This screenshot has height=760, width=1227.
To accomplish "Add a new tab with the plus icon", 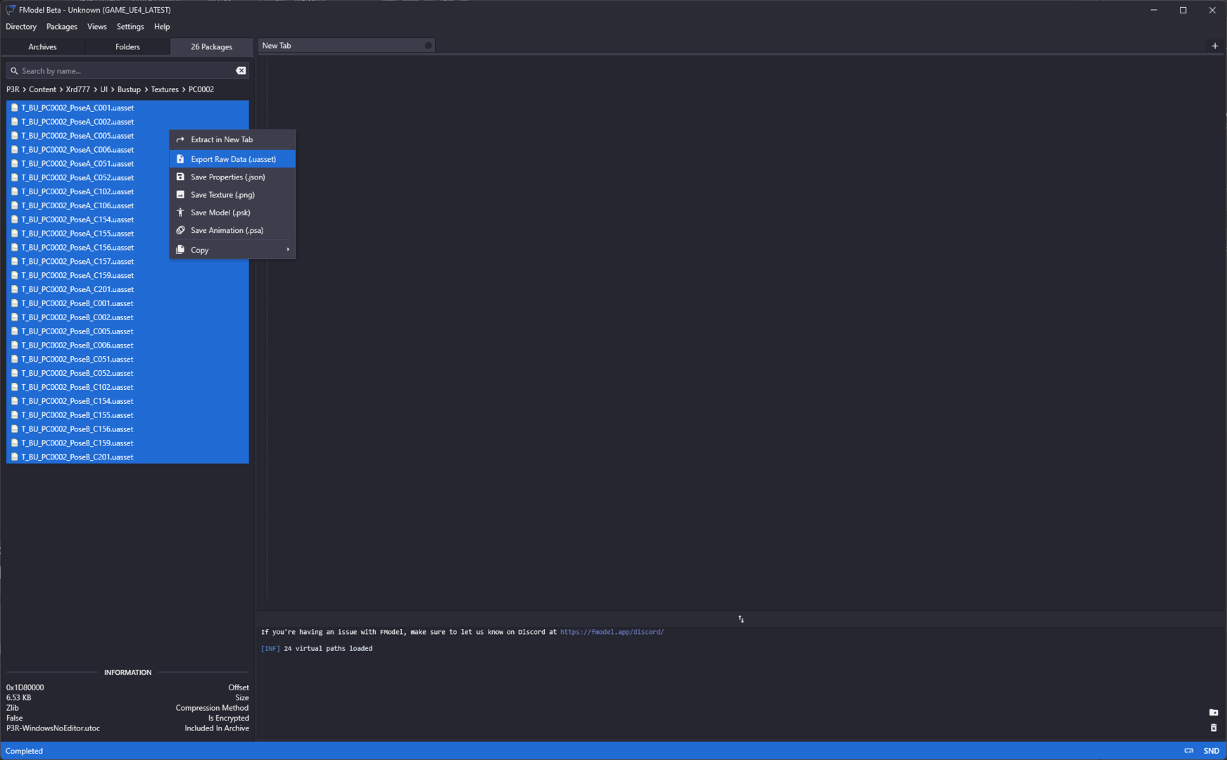I will (1214, 46).
